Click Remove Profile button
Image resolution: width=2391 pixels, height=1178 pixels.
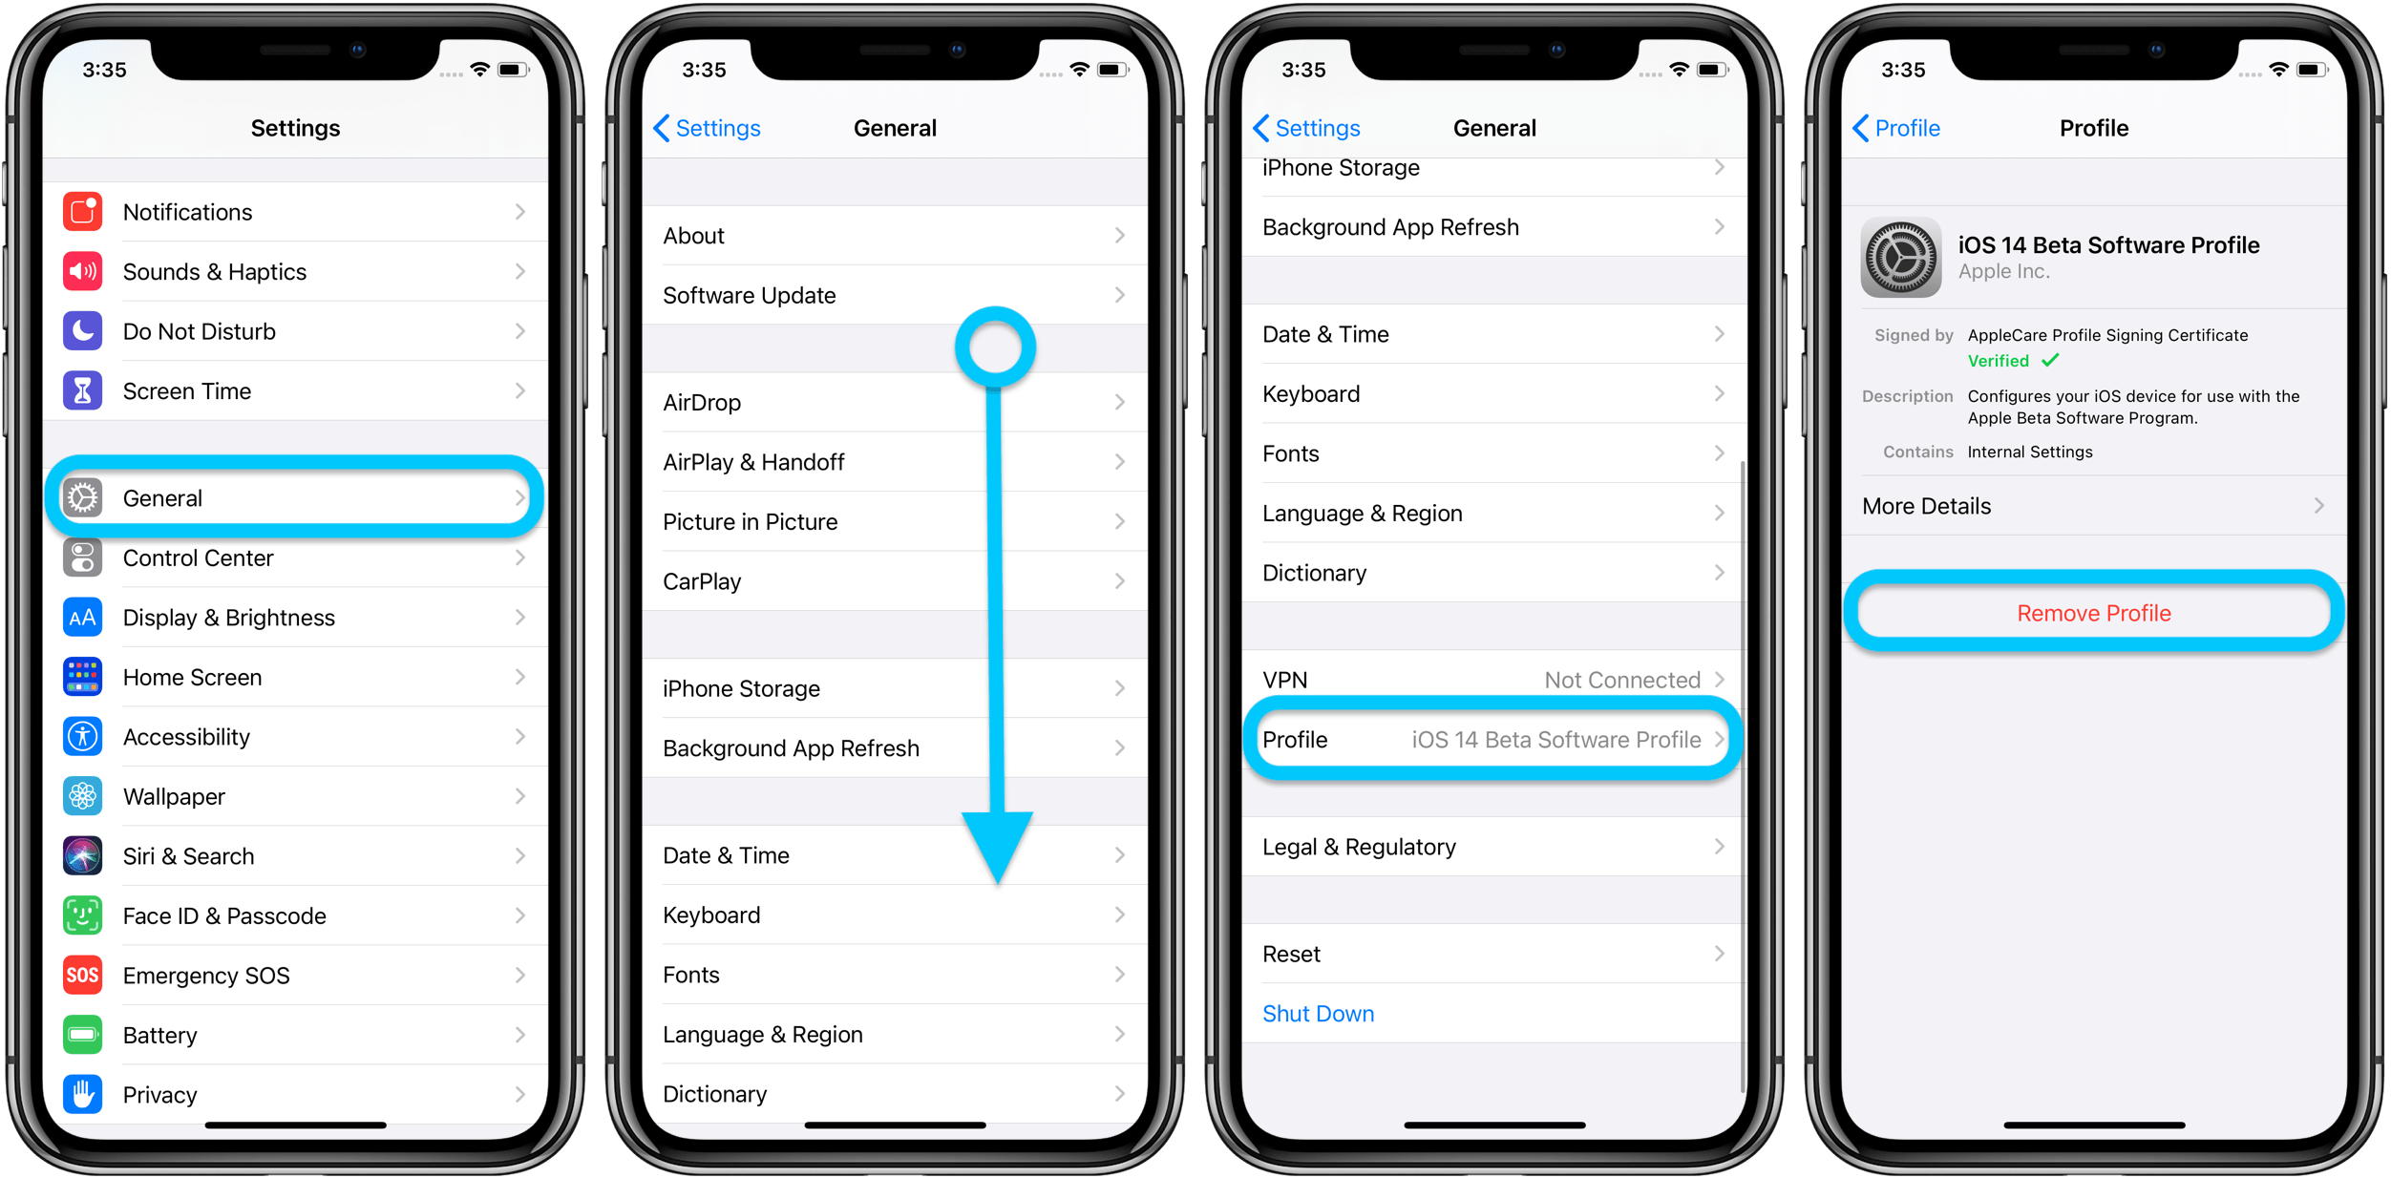2092,611
